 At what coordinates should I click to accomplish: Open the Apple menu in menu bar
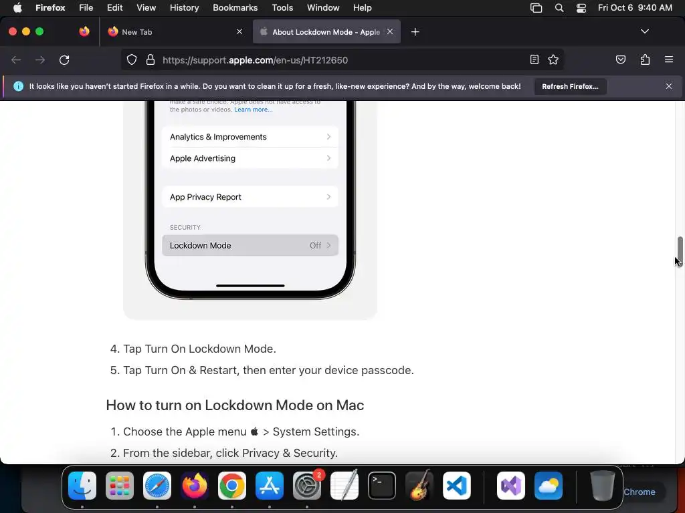click(x=17, y=7)
